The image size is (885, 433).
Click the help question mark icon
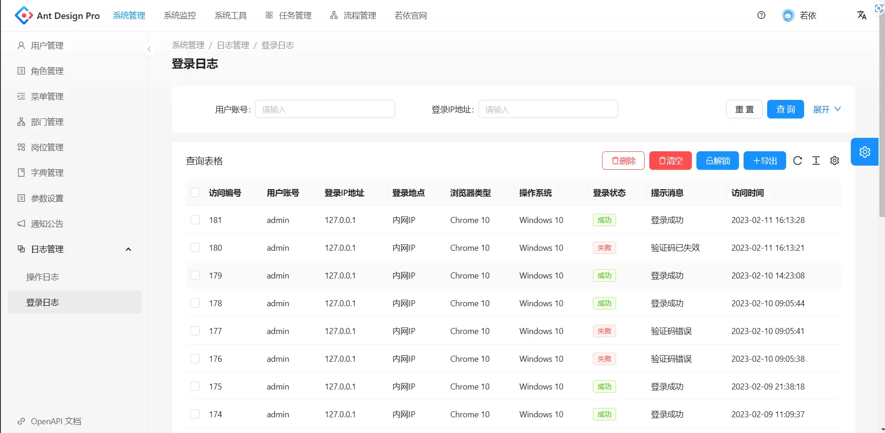[x=761, y=15]
